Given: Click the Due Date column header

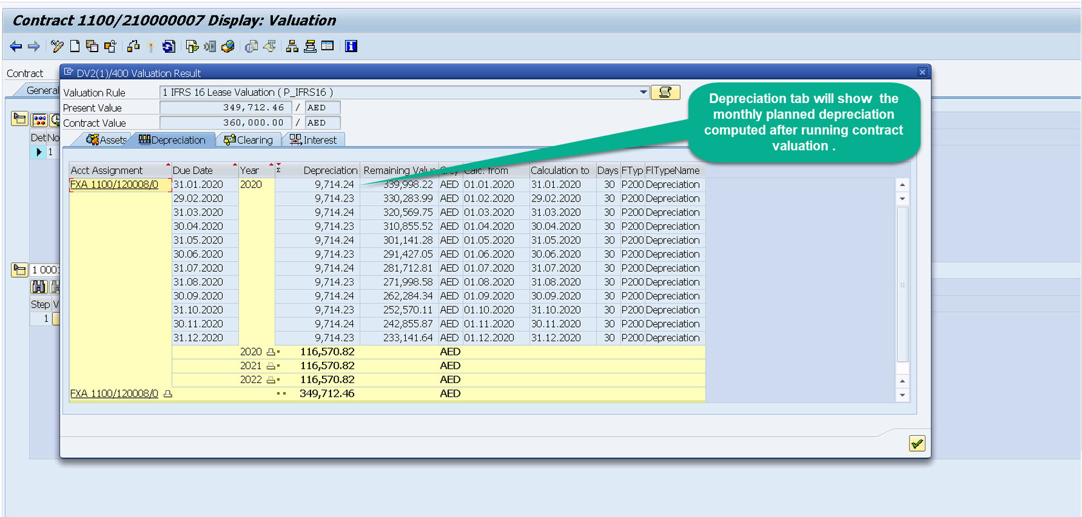Looking at the screenshot, I should pyautogui.click(x=204, y=171).
